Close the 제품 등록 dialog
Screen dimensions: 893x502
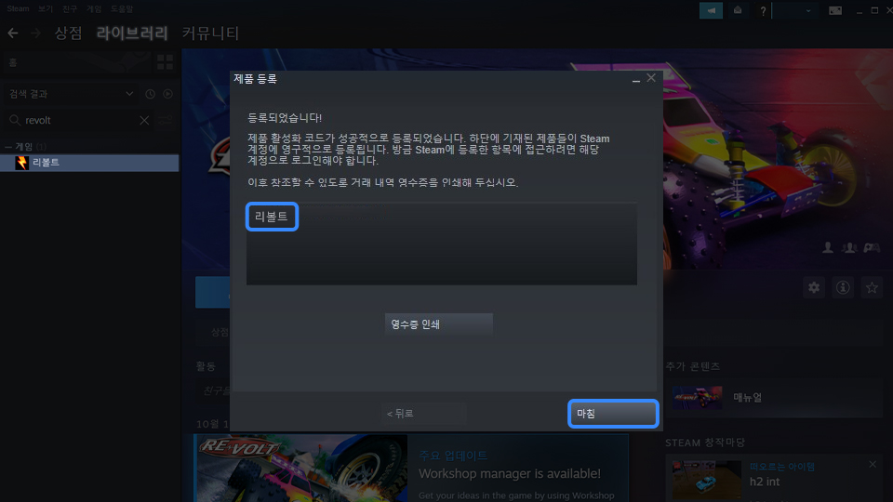click(x=651, y=78)
